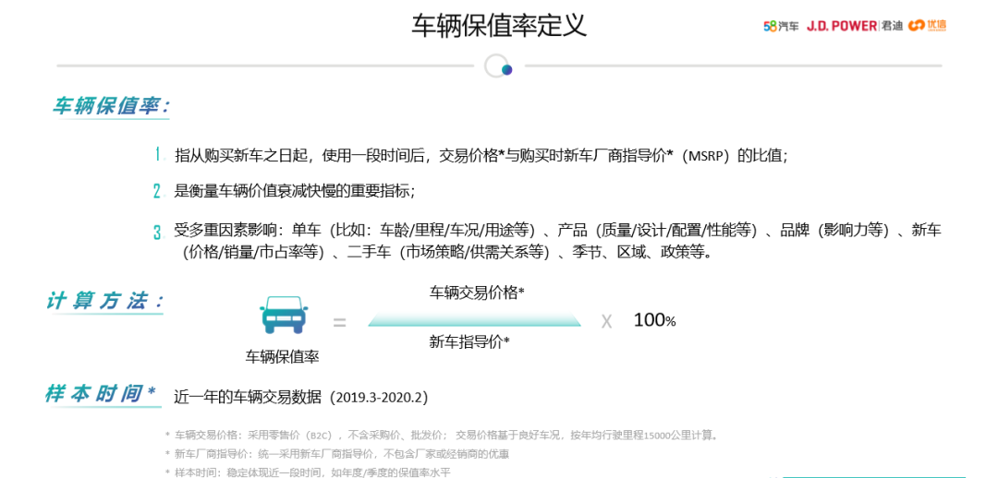The width and height of the screenshot is (998, 478).
Task: Click the circle ornament under the title
Action: pos(498,66)
